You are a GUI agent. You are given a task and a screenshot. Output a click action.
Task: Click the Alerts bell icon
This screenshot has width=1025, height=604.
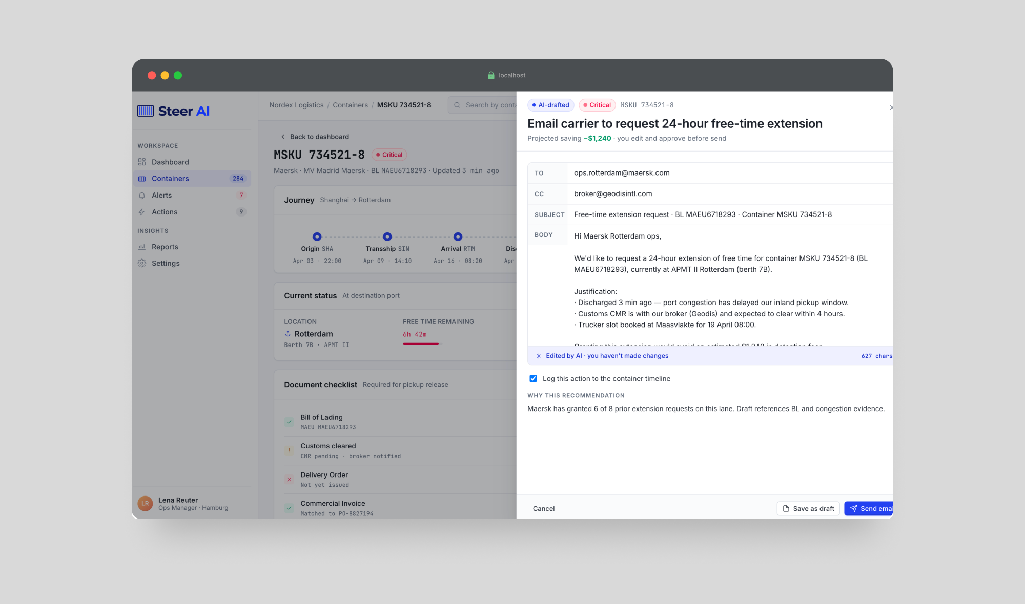[x=142, y=196]
